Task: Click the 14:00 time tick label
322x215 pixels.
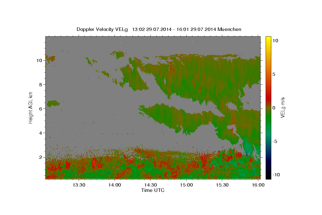Action: coord(115,185)
